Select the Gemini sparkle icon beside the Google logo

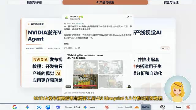coord(27,107)
